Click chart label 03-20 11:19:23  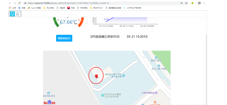(x=127, y=26)
